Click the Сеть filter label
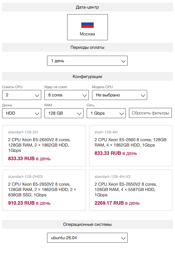Screen dimensions: 175x255 [90, 105]
